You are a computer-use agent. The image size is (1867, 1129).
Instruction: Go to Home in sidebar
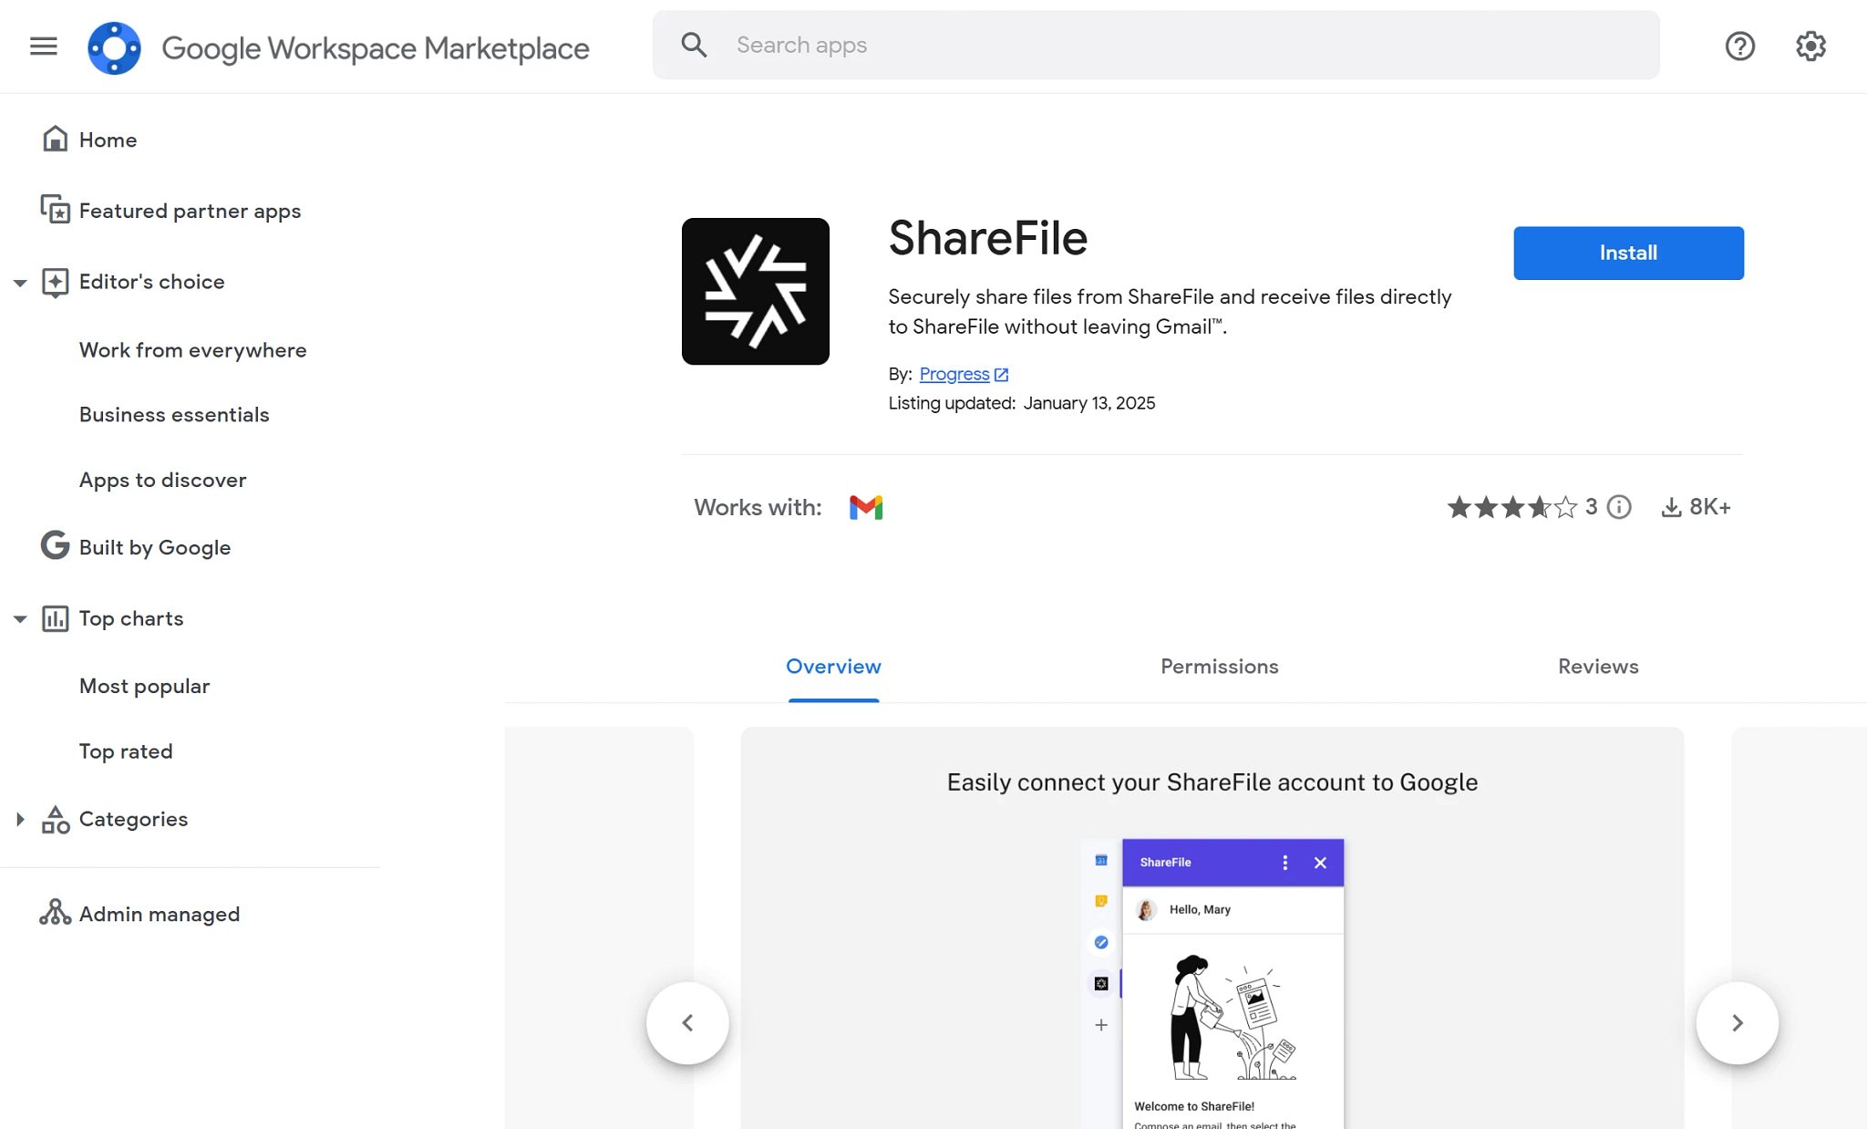108,140
